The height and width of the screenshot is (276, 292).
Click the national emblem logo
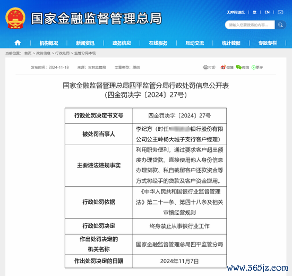click(15, 18)
